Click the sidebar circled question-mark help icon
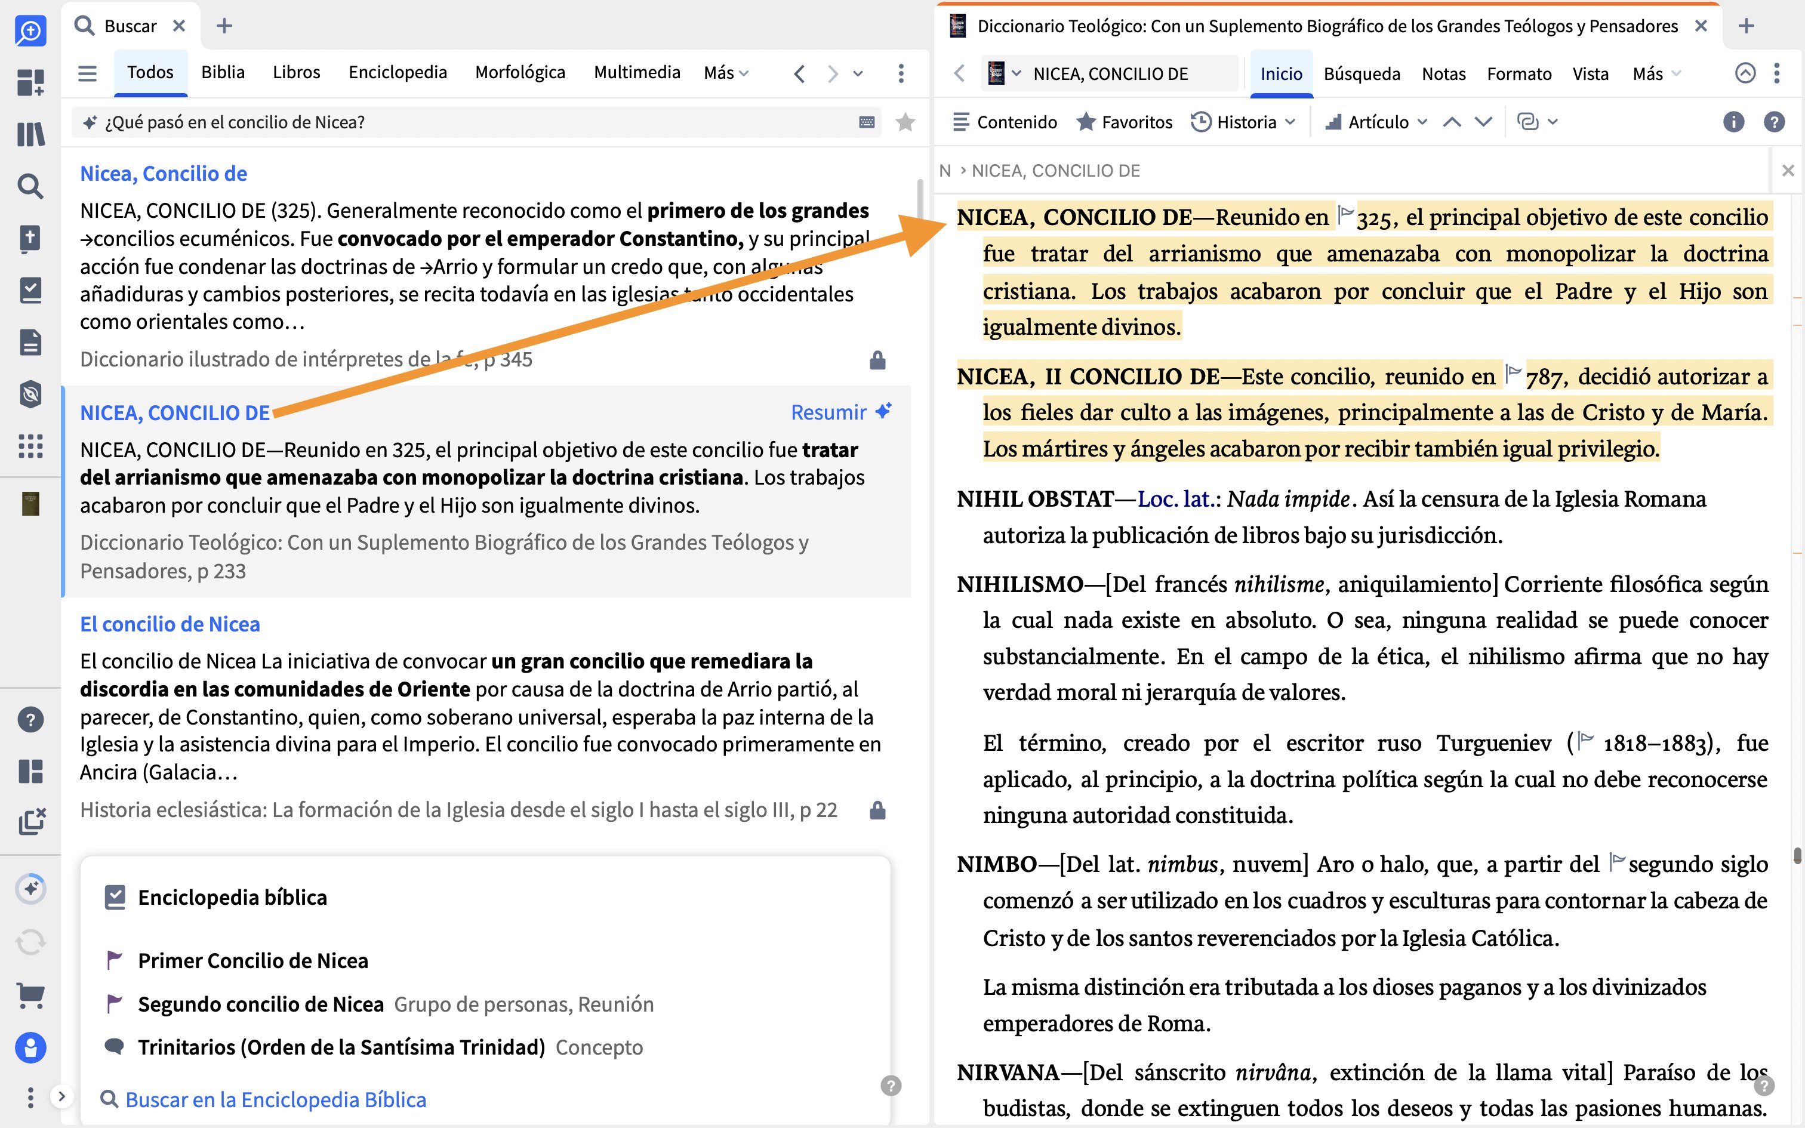 pyautogui.click(x=30, y=720)
